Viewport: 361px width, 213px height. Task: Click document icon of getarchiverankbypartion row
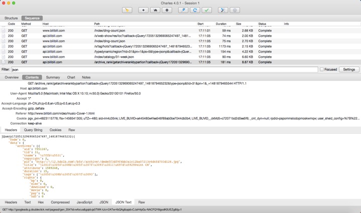point(4,62)
